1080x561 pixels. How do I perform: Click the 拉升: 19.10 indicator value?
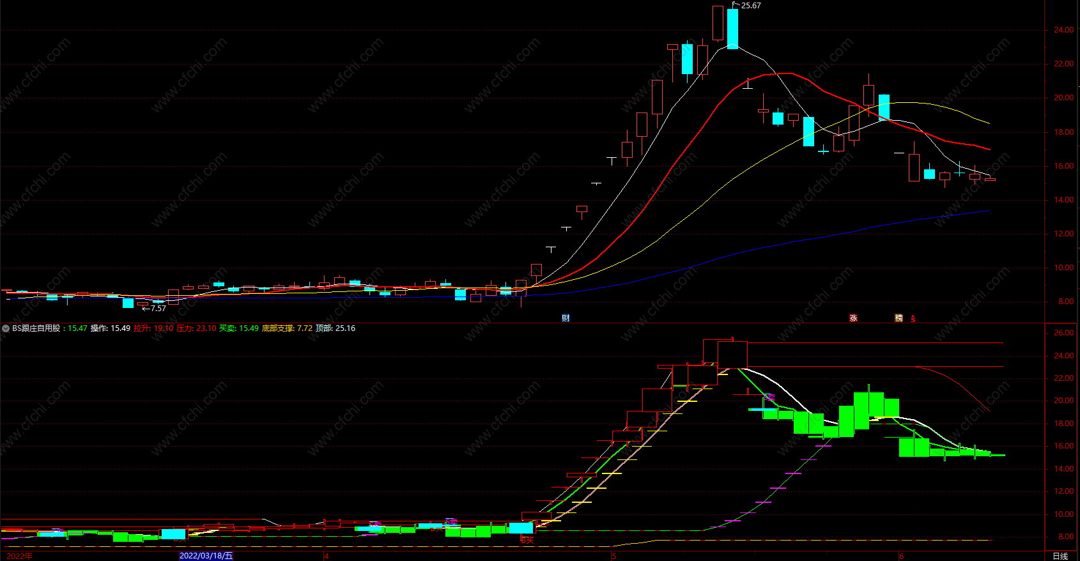pos(153,328)
